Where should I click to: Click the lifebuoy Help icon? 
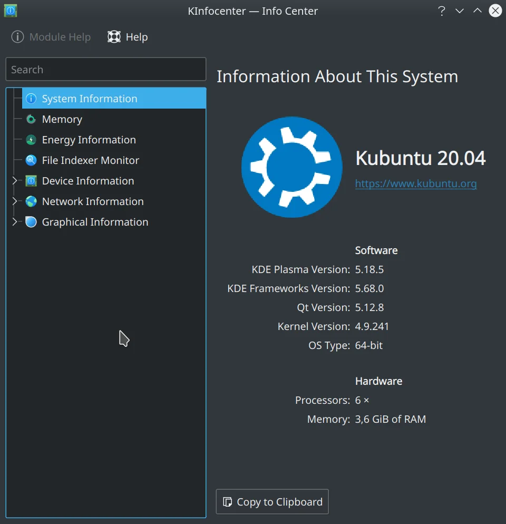(x=114, y=37)
